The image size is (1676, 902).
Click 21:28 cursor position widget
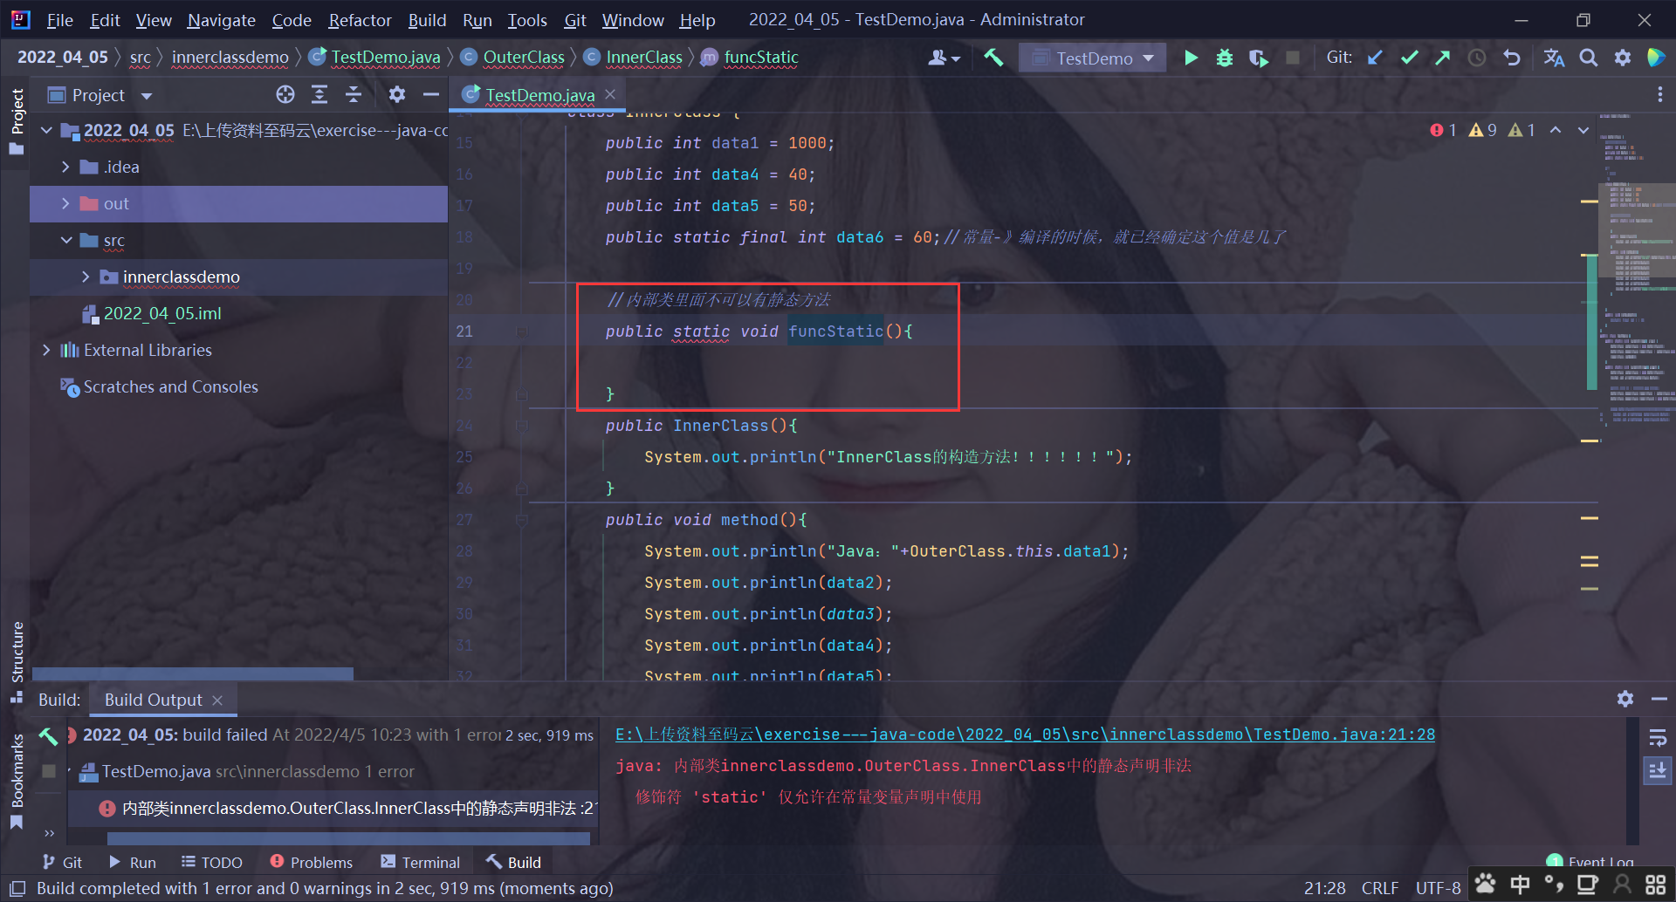1324,888
